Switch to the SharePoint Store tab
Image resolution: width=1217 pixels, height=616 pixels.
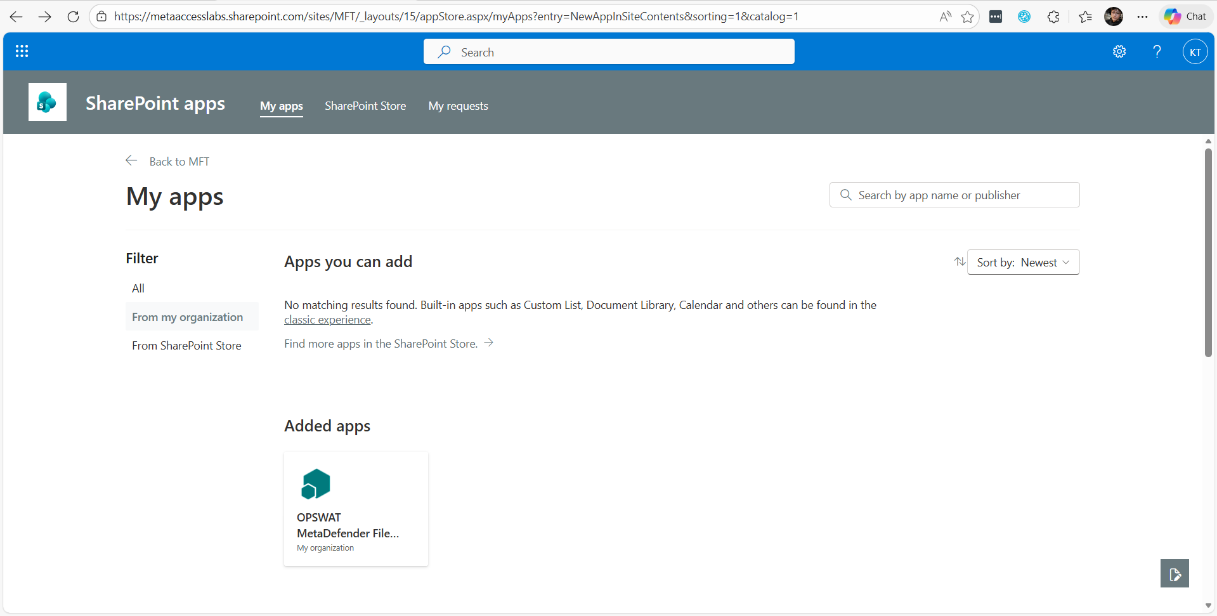pos(365,106)
